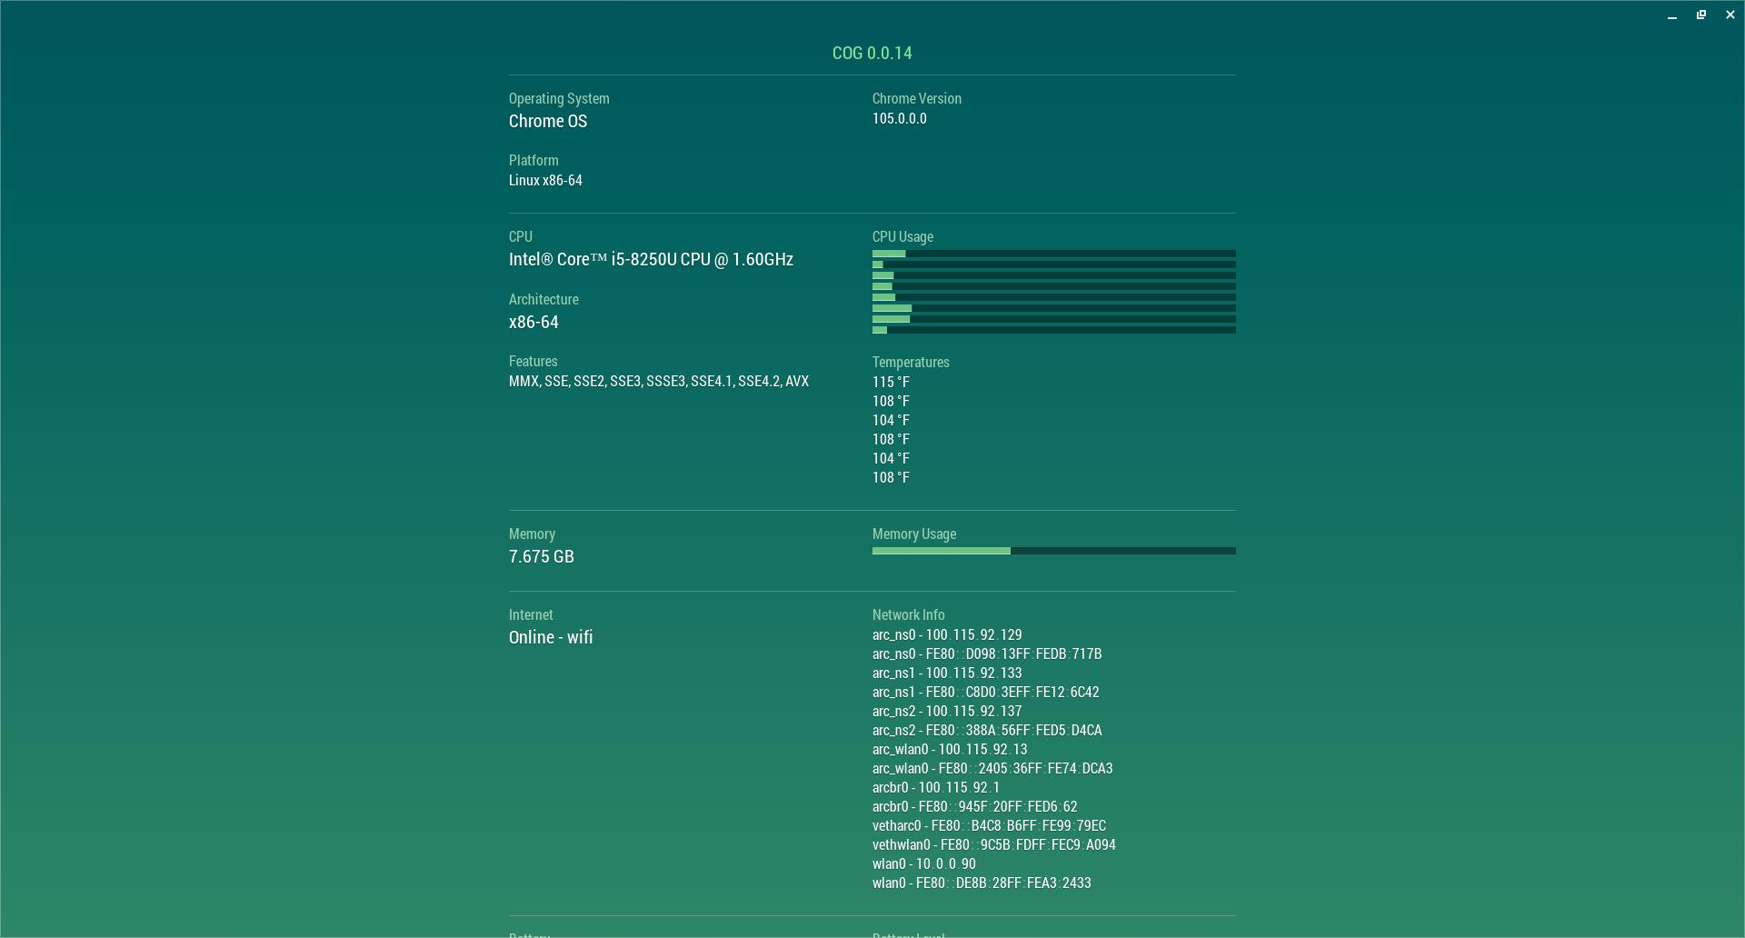
Task: Click the last CPU usage bar
Action: coord(1054,330)
